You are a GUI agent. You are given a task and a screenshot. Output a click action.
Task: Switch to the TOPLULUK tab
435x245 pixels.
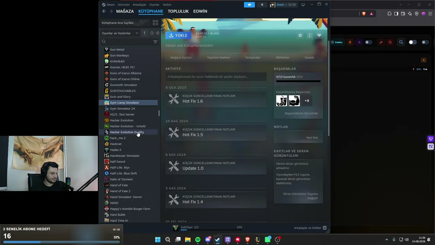click(178, 11)
